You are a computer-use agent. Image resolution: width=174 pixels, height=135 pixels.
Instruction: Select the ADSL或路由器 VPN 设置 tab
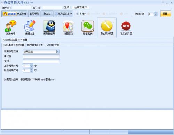click(15, 40)
